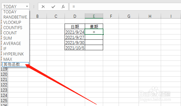
Task: Select column D header
Action: pos(75,16)
